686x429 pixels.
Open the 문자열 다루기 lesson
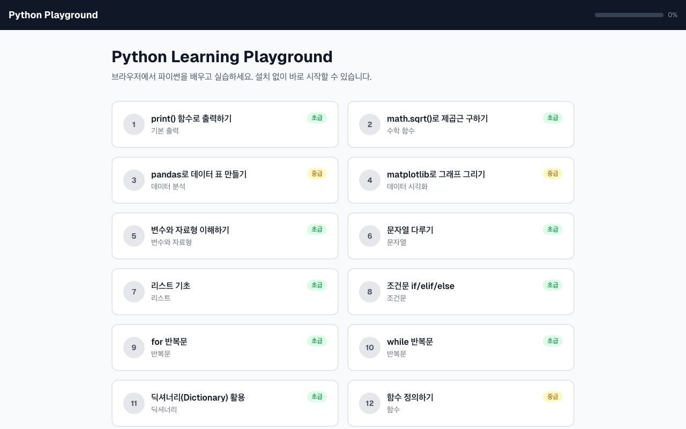461,236
